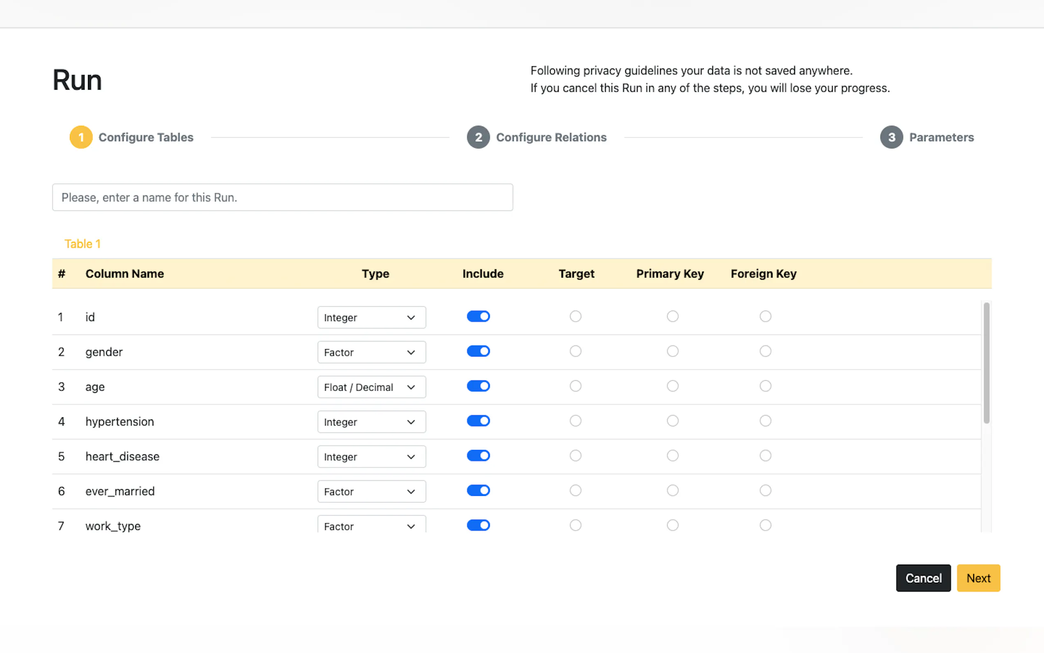Open the Type dropdown for age
Image resolution: width=1044 pixels, height=653 pixels.
[371, 387]
